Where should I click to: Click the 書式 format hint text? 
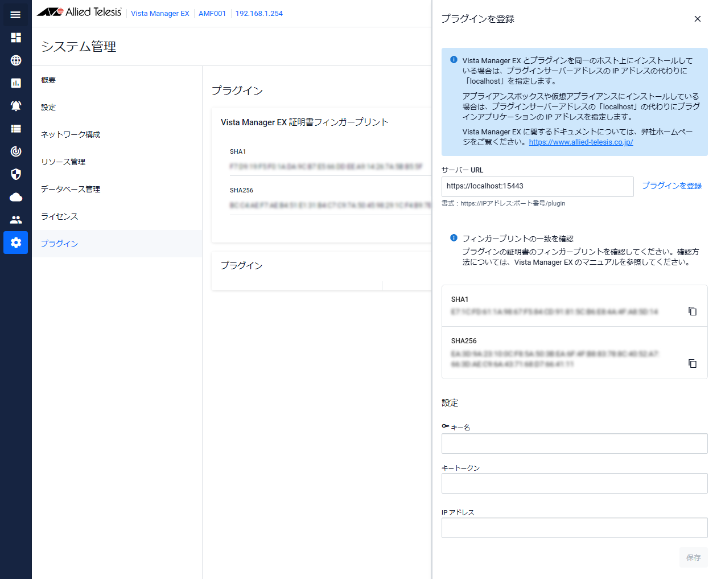504,203
